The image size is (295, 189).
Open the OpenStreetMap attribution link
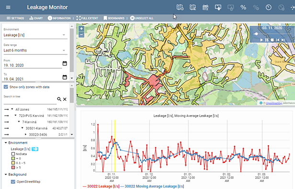274,103
